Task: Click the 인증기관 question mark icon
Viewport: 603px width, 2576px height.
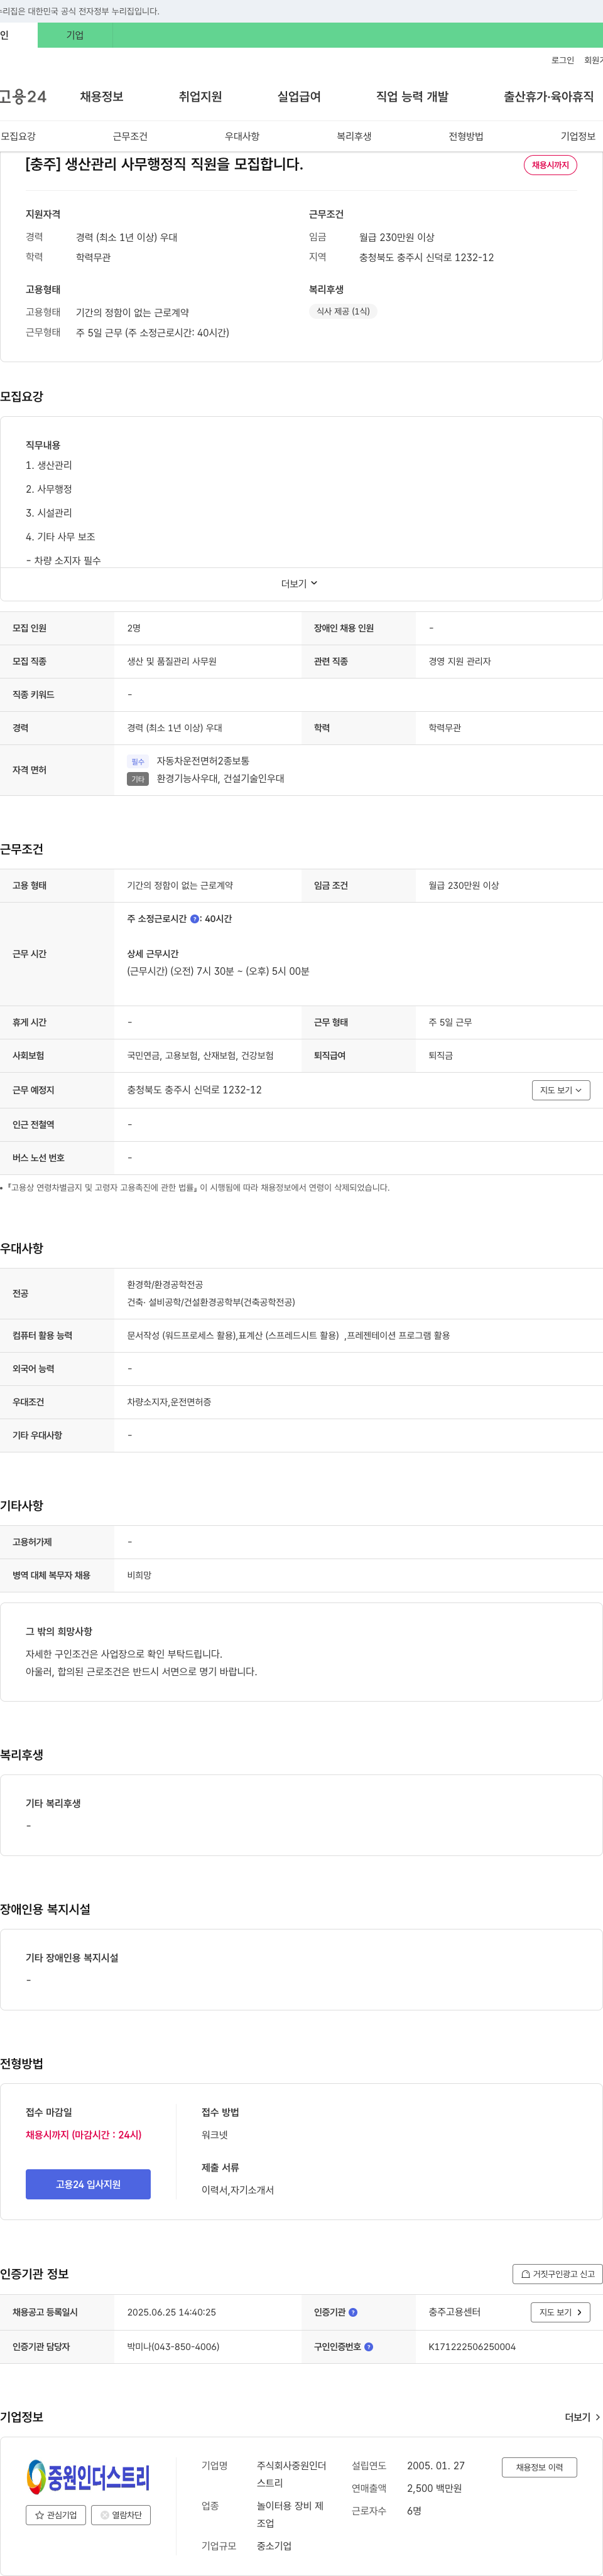Action: [x=353, y=2312]
